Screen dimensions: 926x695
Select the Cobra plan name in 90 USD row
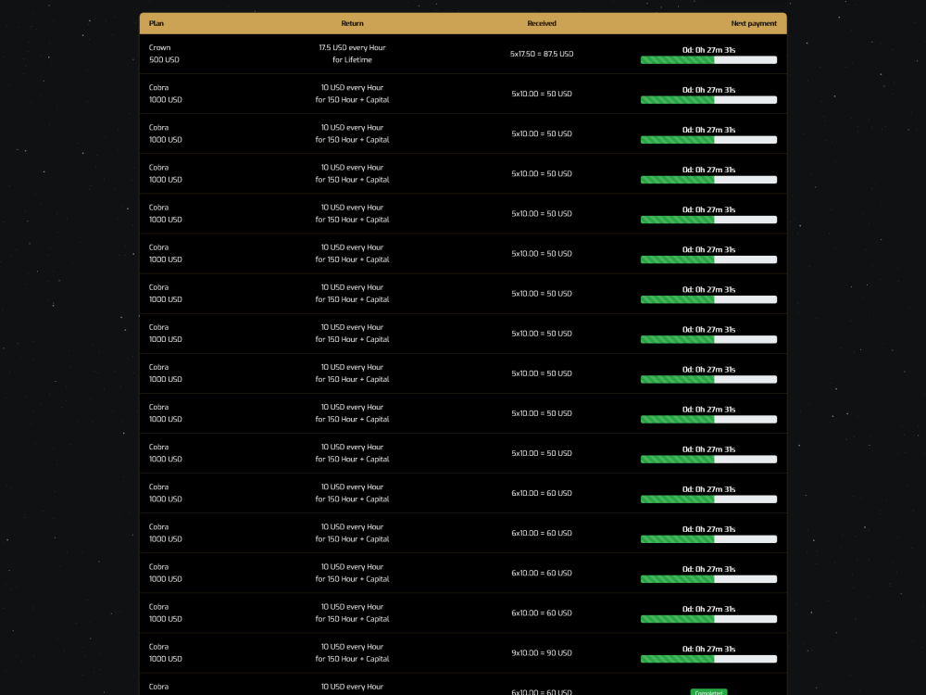[x=158, y=647]
